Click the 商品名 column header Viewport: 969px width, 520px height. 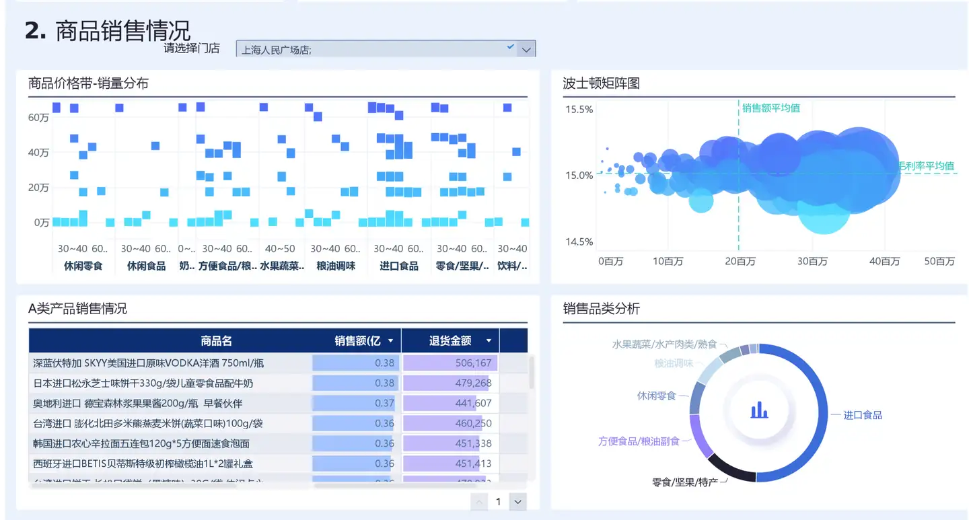tap(216, 341)
